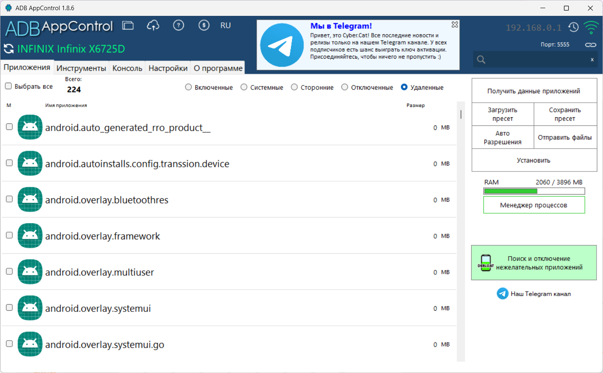Viewport: 603px width, 373px height.
Task: Open the help question mark icon
Action: coord(178,26)
